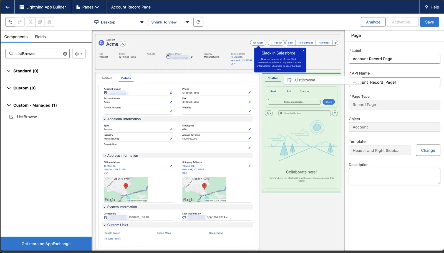This screenshot has height=253, width=444.
Task: Refresh the Chatter feed
Action: pos(335,113)
